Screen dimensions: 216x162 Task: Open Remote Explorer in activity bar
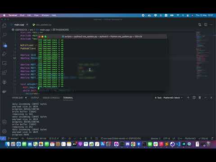[x=4, y=63]
